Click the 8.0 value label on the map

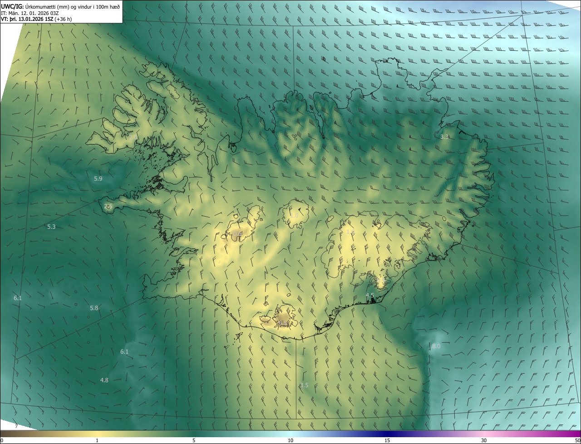tap(436, 346)
